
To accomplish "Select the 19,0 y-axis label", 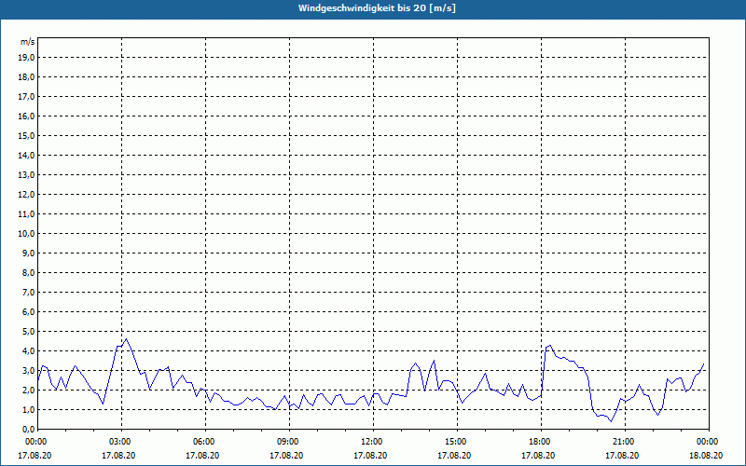I will [x=27, y=58].
